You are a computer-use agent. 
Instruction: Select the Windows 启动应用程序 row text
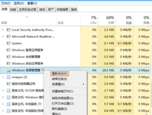tap(27, 64)
